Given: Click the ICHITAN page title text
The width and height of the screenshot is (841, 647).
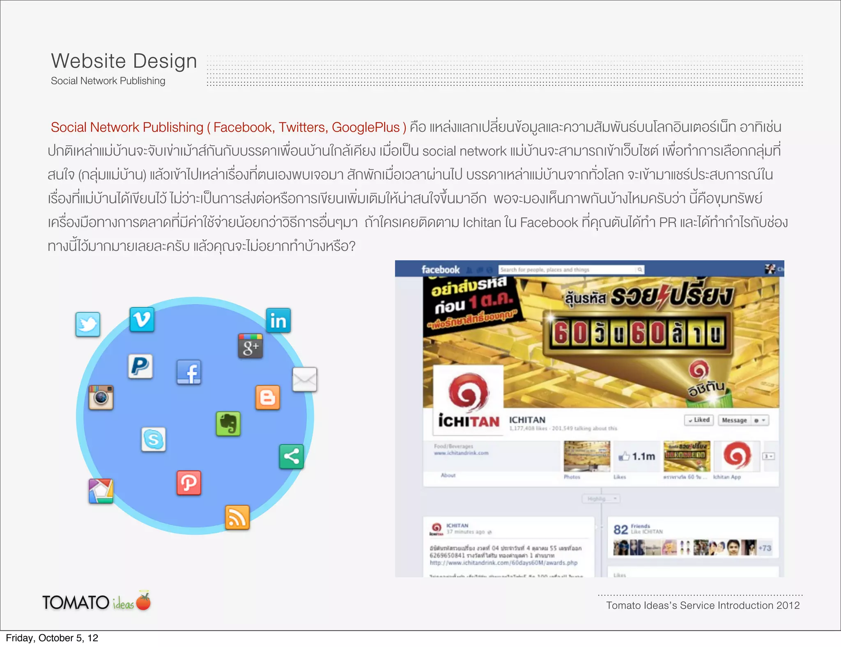Looking at the screenshot, I should tap(527, 420).
